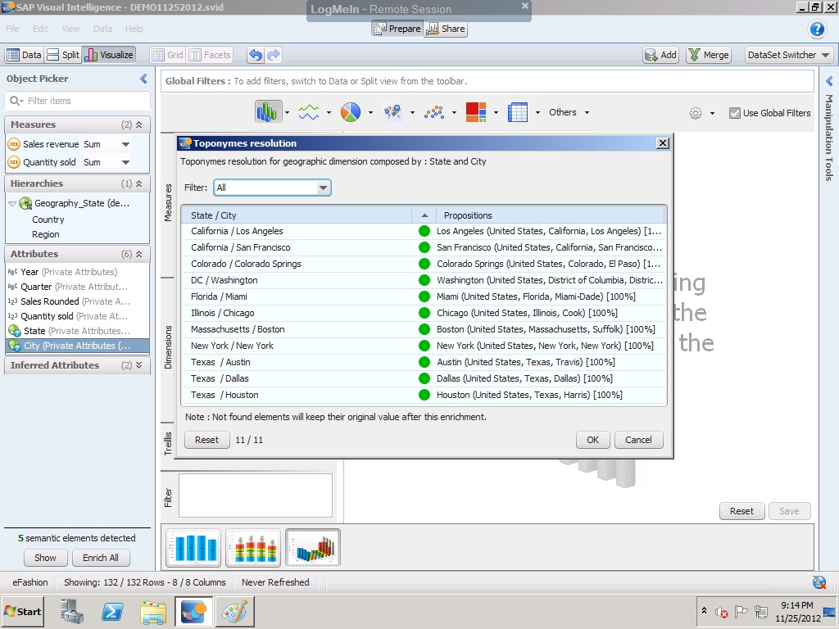Image resolution: width=839 pixels, height=629 pixels.
Task: Open the first blue bar chart thumbnail
Action: pos(193,548)
